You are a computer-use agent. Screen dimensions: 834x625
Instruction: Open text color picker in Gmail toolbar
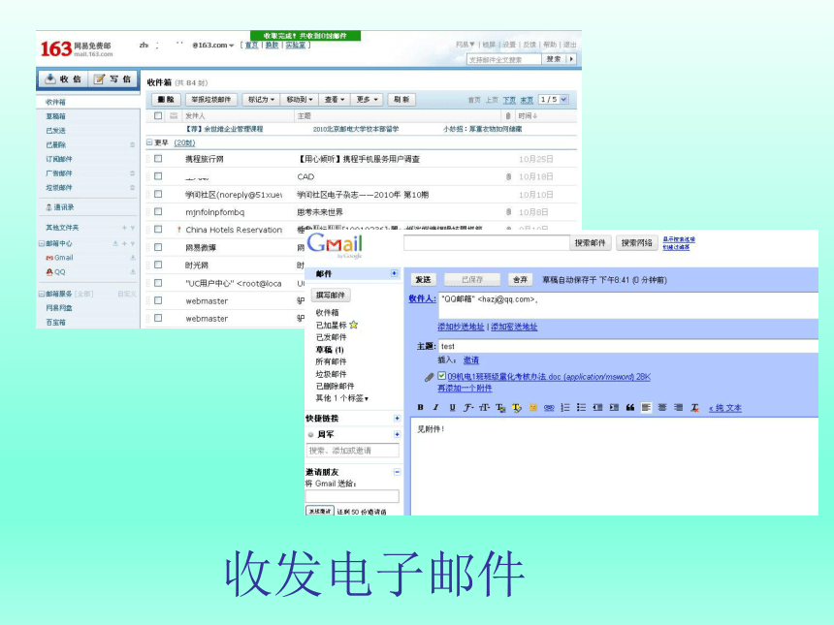click(500, 407)
